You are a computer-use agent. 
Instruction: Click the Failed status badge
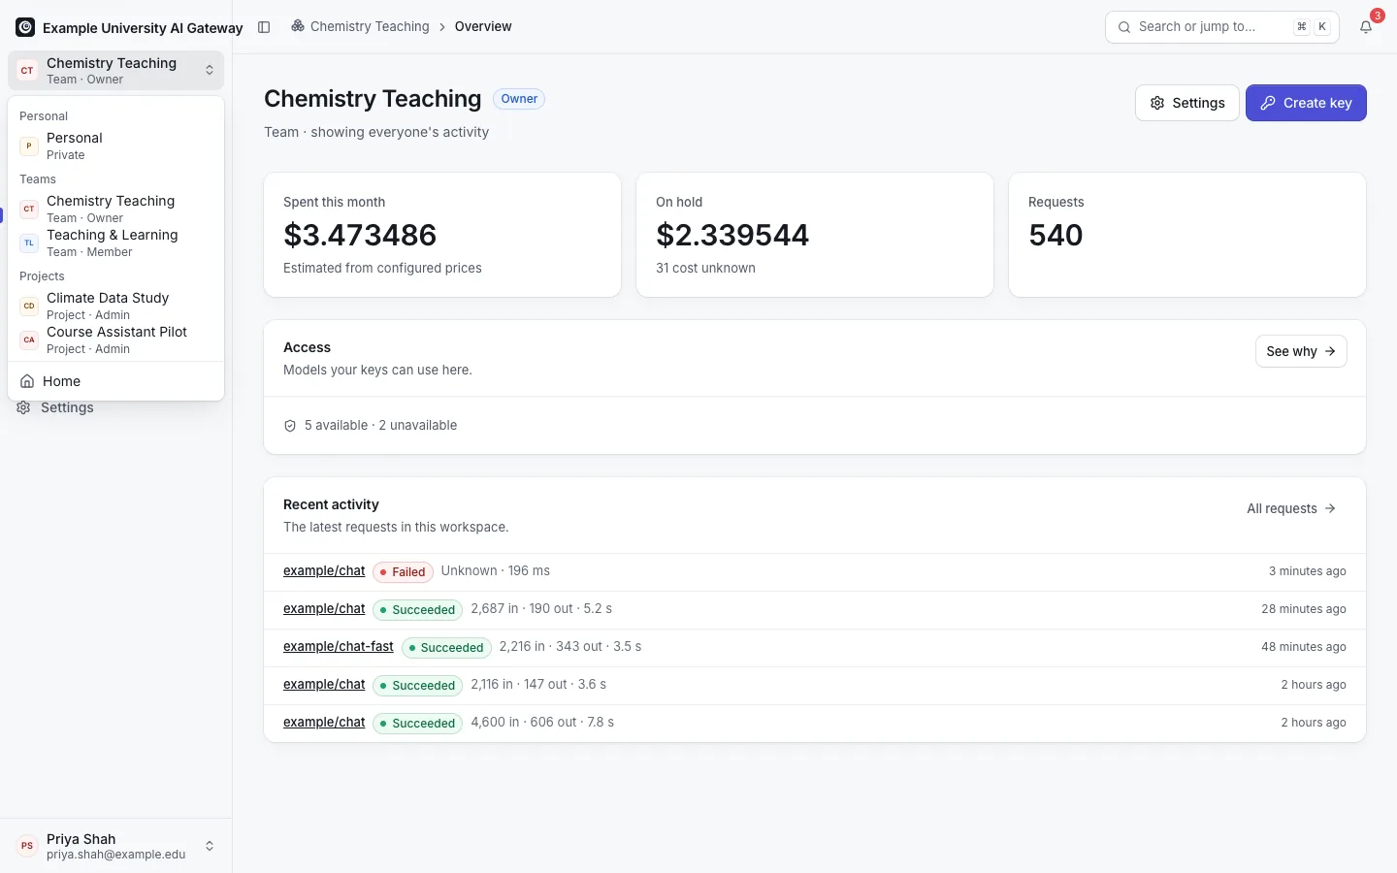click(403, 572)
